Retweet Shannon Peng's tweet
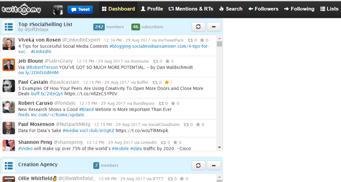341x182 pixels. click(x=163, y=143)
